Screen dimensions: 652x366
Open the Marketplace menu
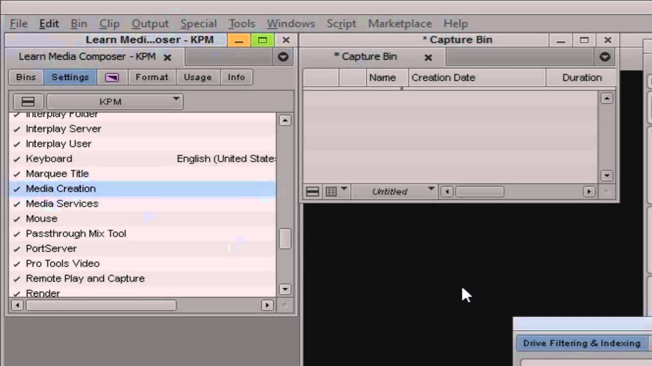400,23
